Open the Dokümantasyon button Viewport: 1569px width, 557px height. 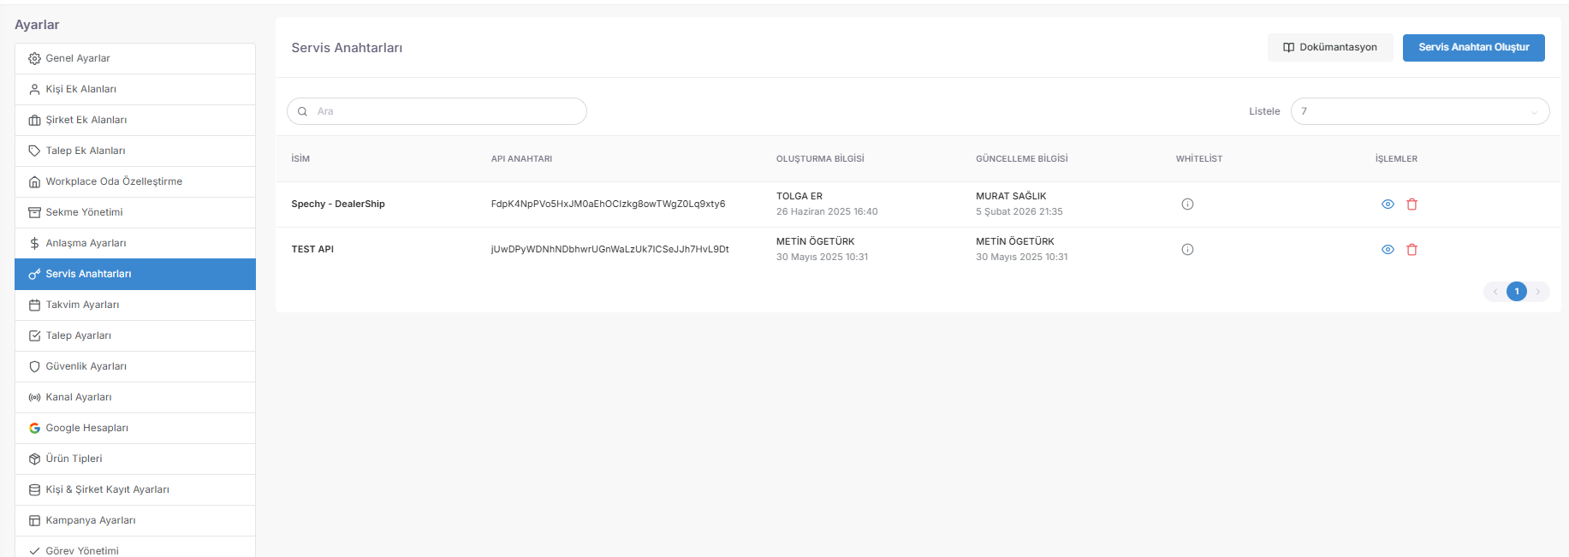(x=1330, y=48)
